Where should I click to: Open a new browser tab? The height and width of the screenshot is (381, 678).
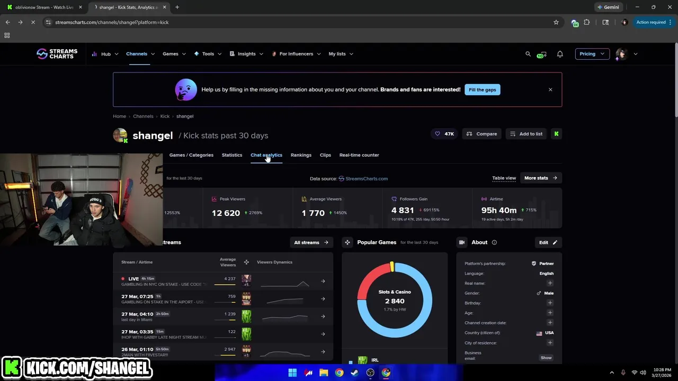[177, 7]
